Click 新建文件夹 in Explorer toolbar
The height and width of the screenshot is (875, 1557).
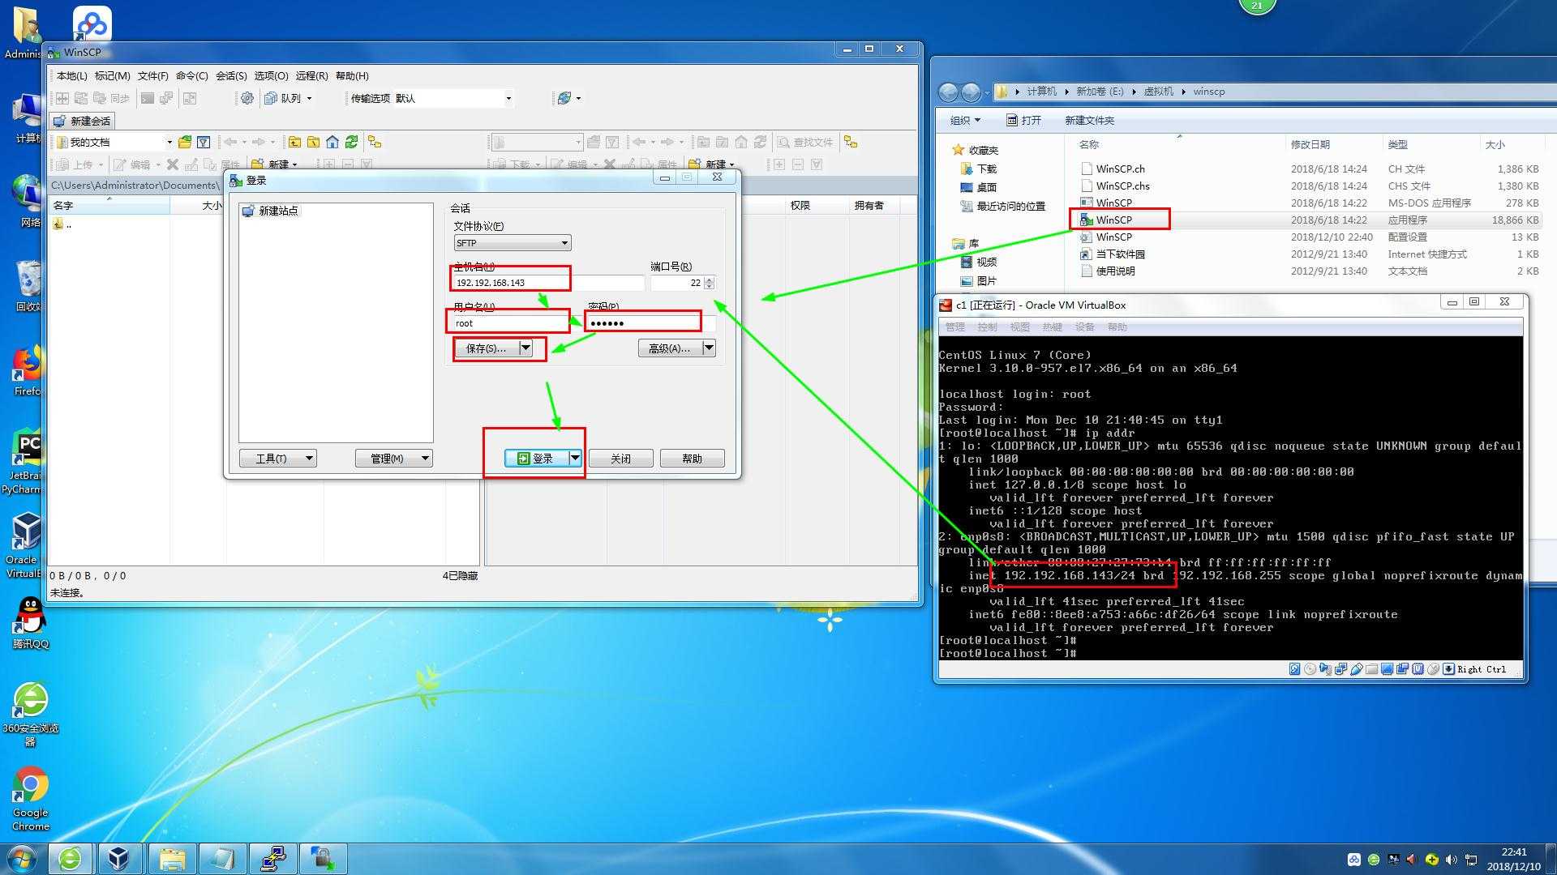pos(1089,120)
